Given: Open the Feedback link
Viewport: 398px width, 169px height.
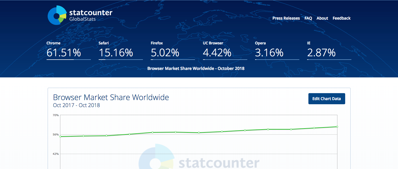Looking at the screenshot, I should (342, 18).
